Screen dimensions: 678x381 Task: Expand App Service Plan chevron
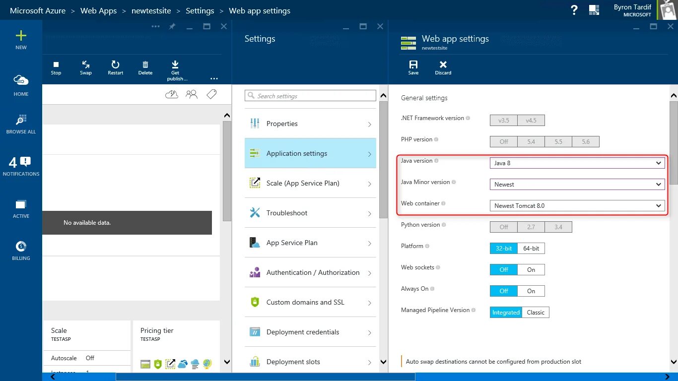click(370, 243)
